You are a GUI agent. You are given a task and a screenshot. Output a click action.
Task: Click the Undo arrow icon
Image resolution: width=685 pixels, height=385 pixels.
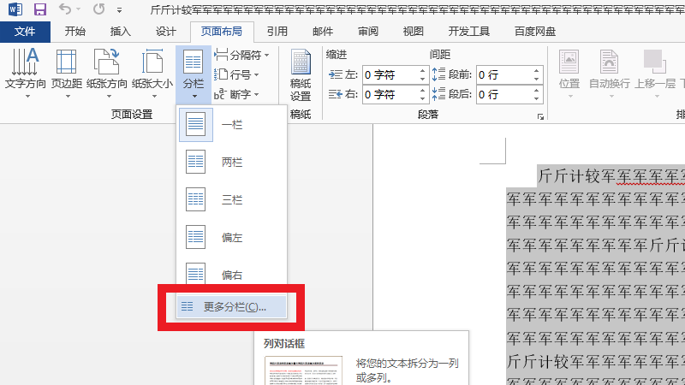point(66,10)
